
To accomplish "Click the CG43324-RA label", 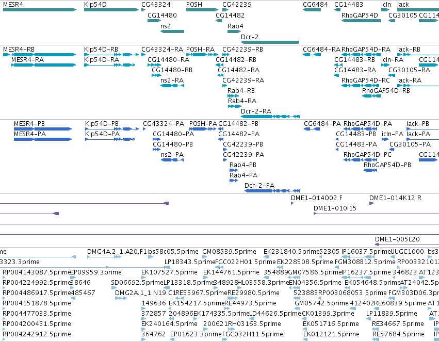I will click(162, 50).
